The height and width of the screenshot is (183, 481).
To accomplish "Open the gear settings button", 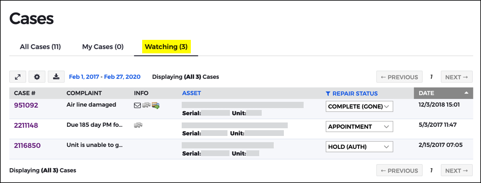I will click(37, 77).
